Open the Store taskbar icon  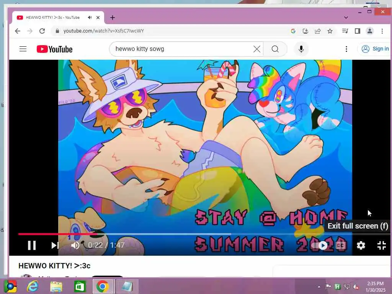[80, 286]
